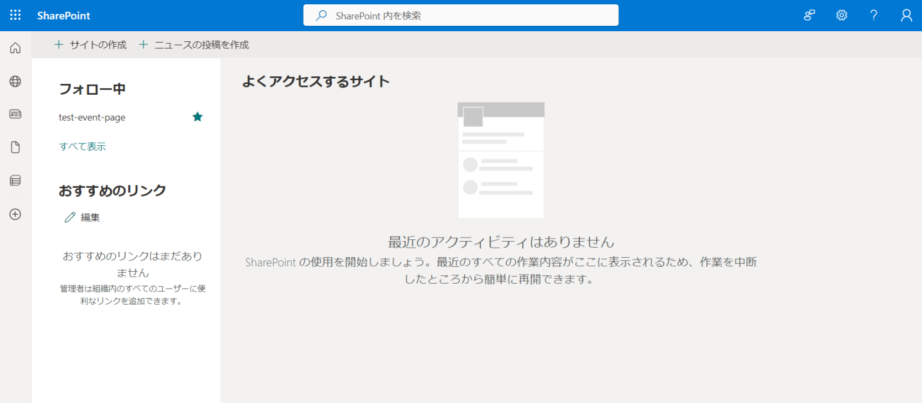Open Lists via the list icon
Viewport: 922px width, 403px height.
(x=14, y=181)
